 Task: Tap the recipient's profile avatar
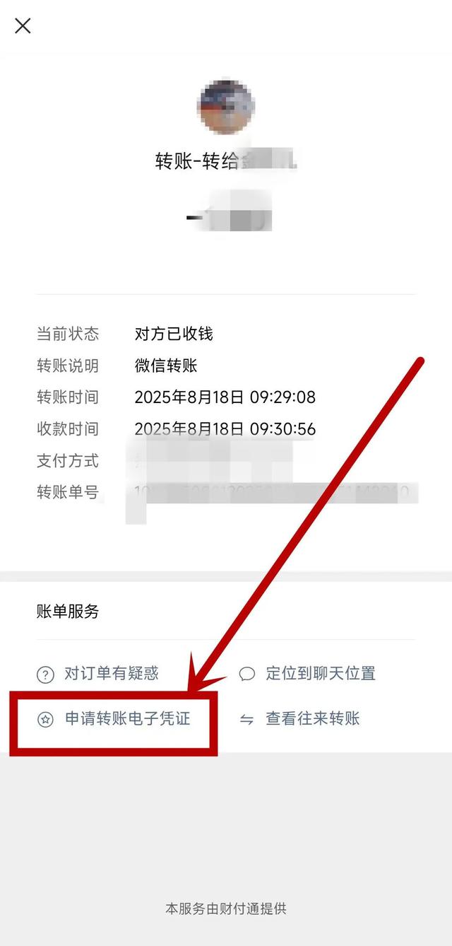point(225,107)
